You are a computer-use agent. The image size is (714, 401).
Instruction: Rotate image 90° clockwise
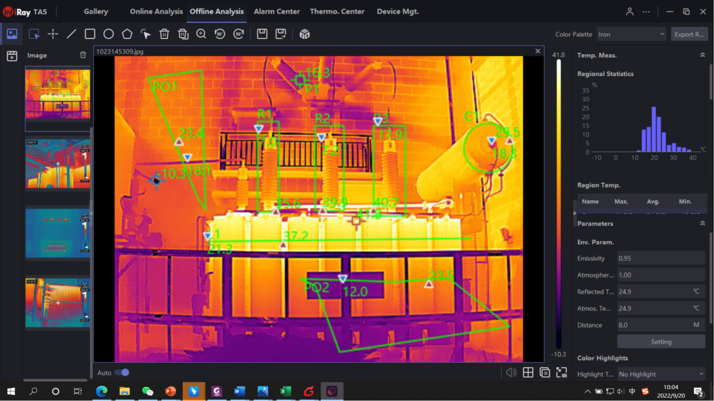(239, 34)
